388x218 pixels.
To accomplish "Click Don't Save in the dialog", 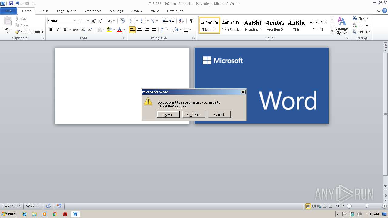I will (194, 115).
